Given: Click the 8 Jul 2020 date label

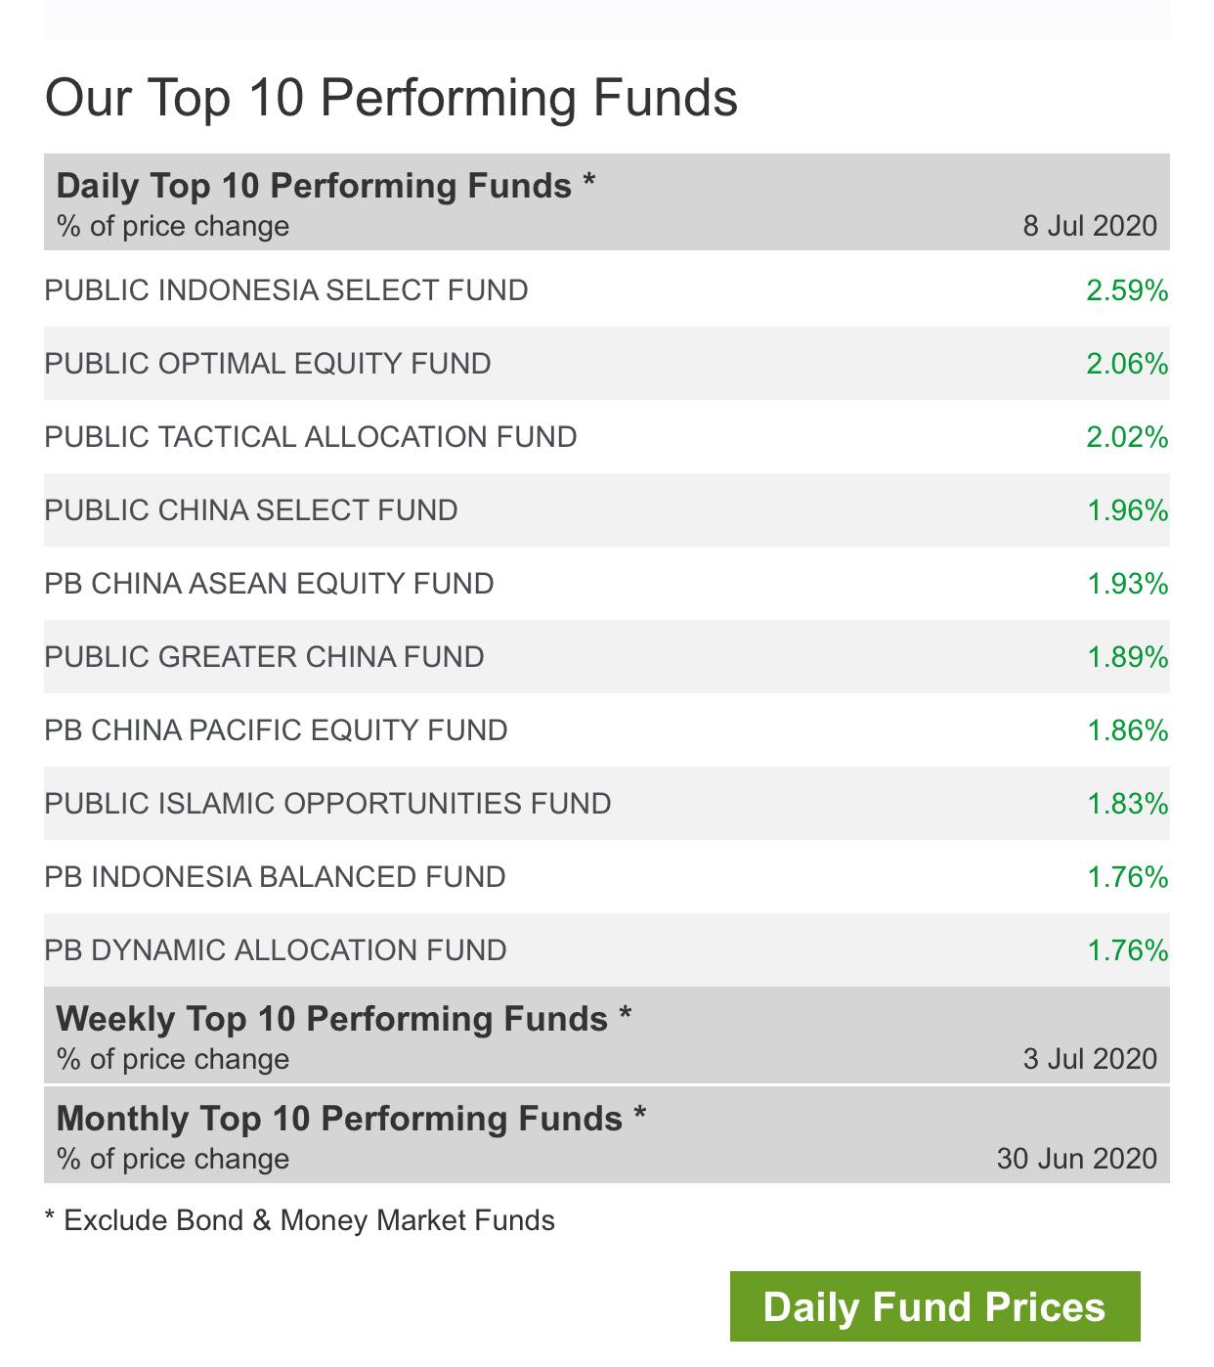Looking at the screenshot, I should 1090,226.
